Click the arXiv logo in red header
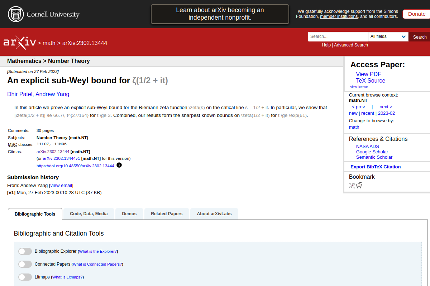This screenshot has width=430, height=286. pyautogui.click(x=20, y=43)
